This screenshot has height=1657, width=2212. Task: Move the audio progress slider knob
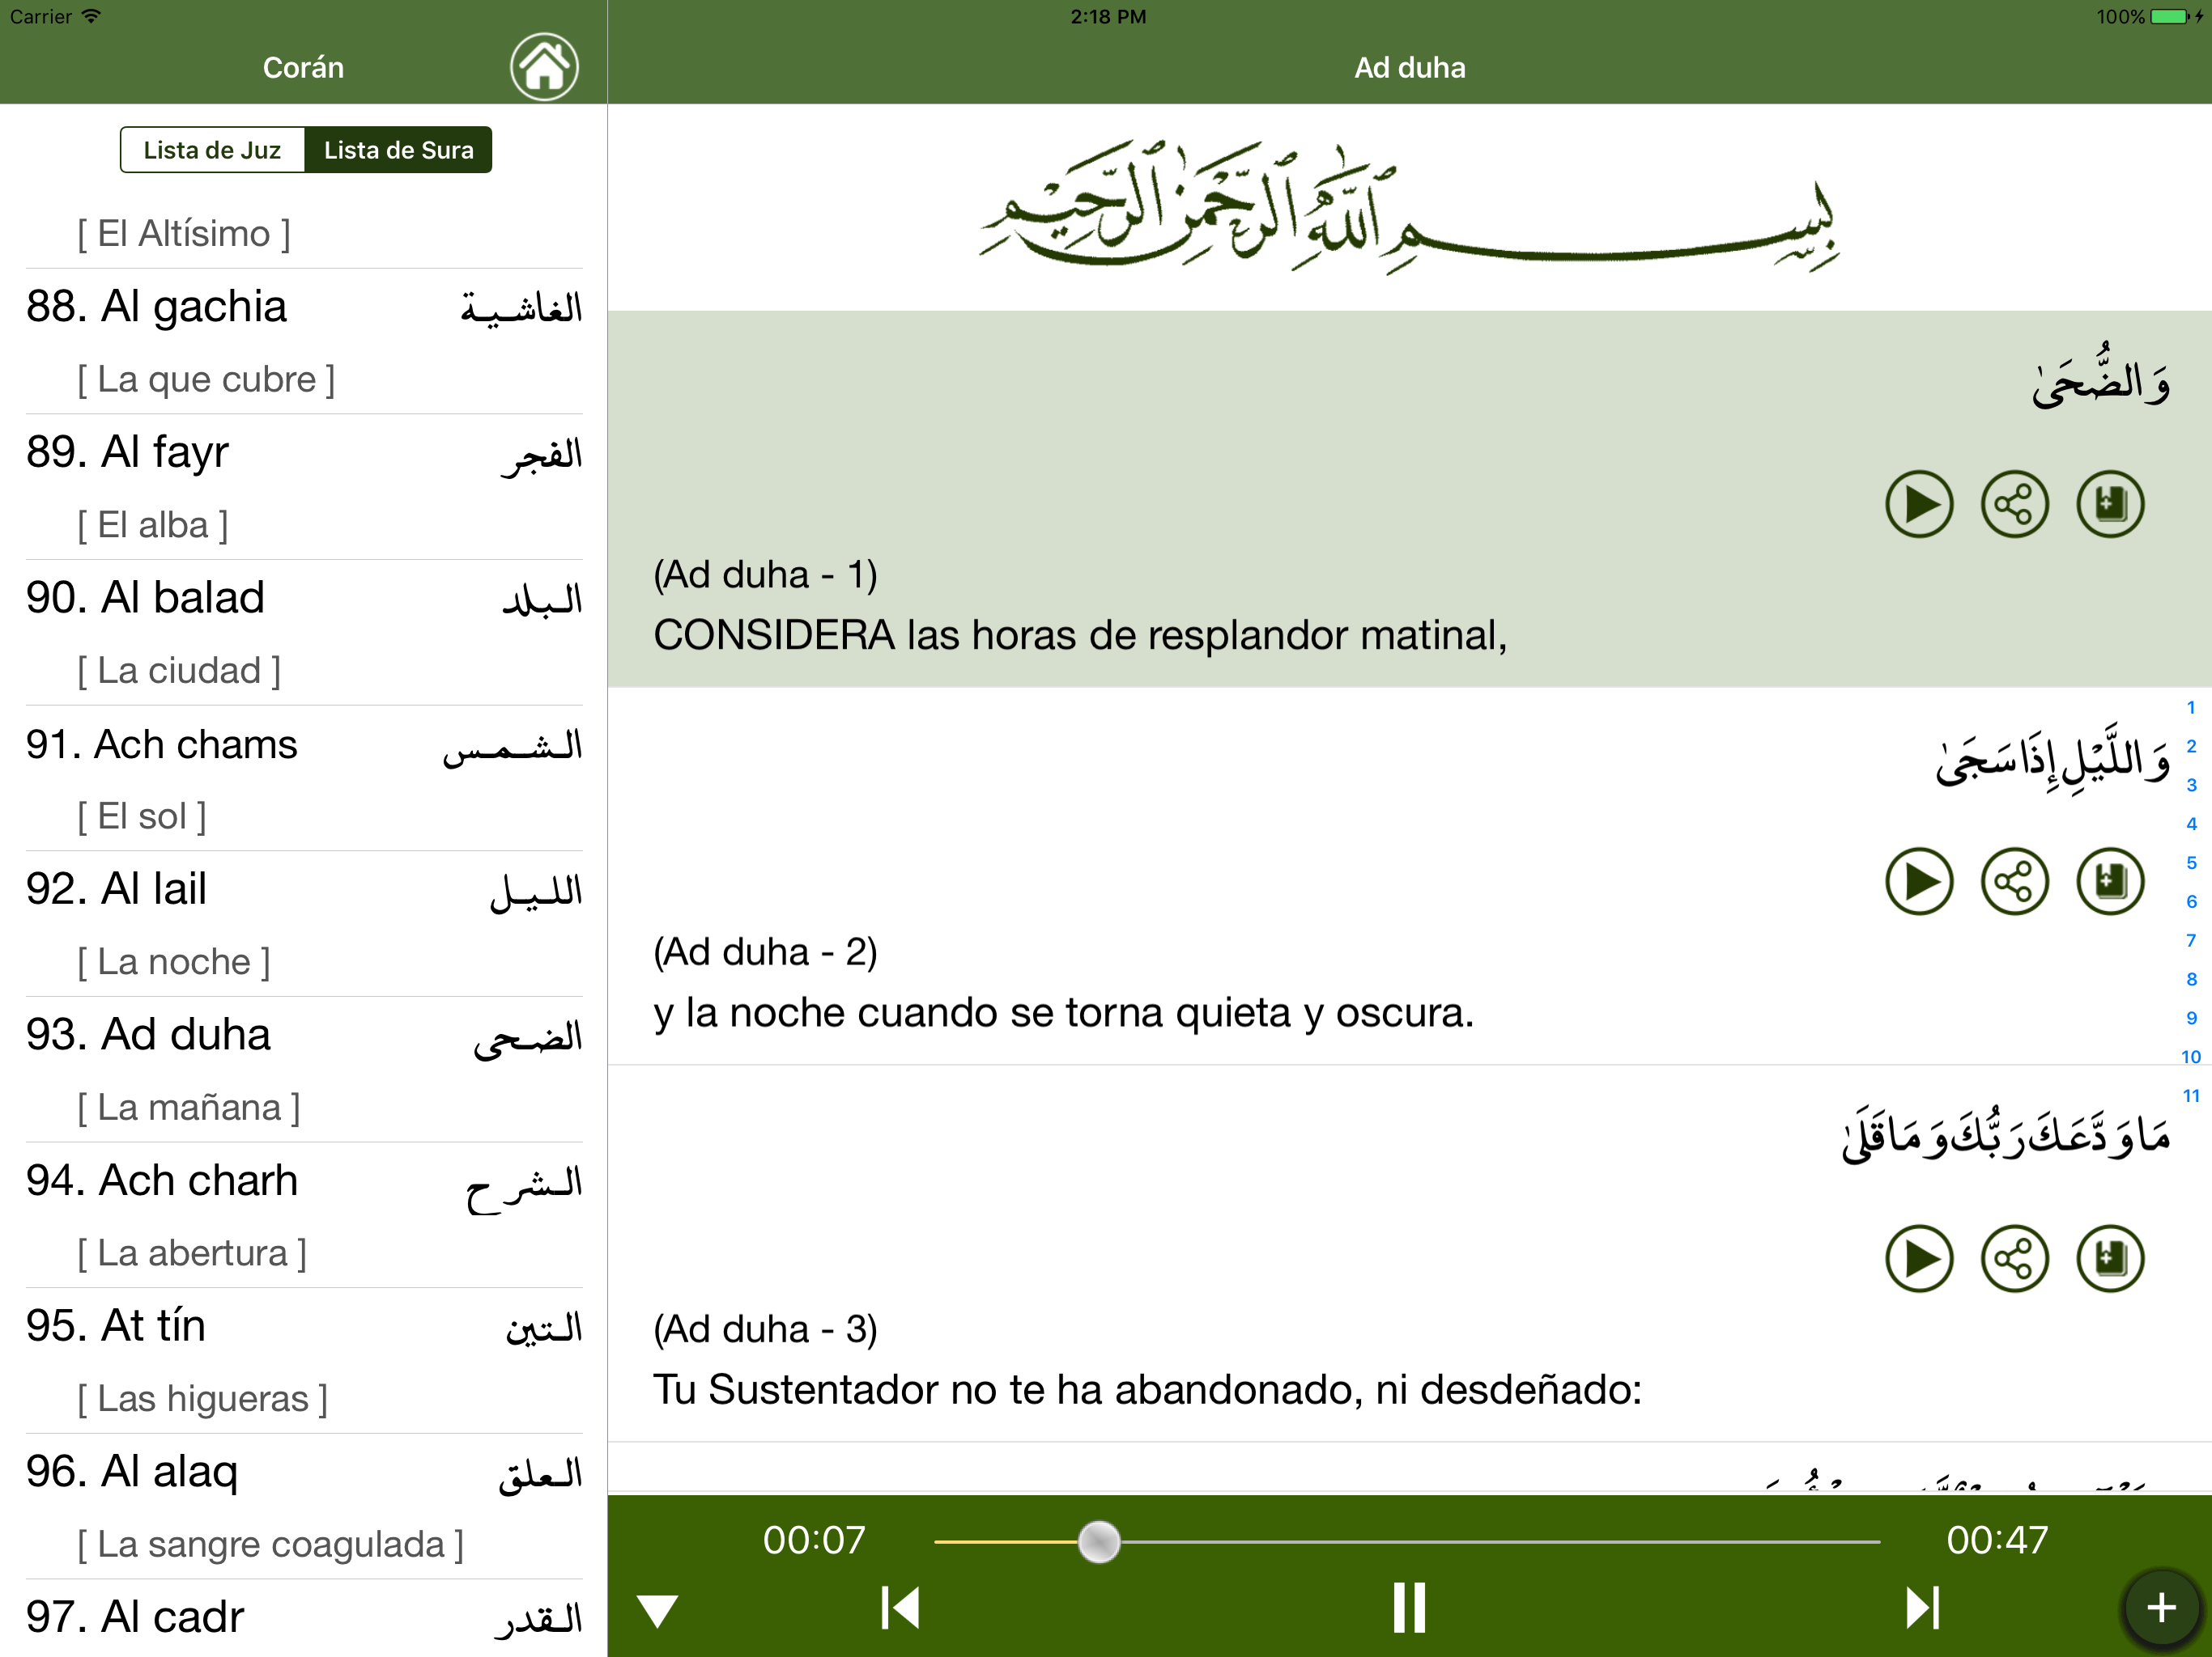point(1099,1542)
